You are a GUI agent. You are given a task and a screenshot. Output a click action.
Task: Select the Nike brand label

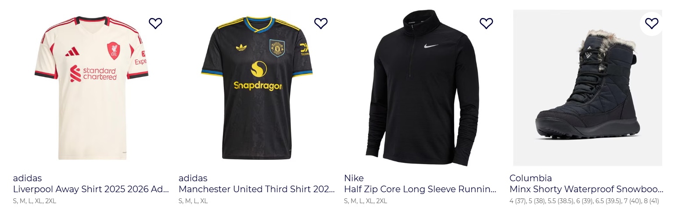pos(354,178)
